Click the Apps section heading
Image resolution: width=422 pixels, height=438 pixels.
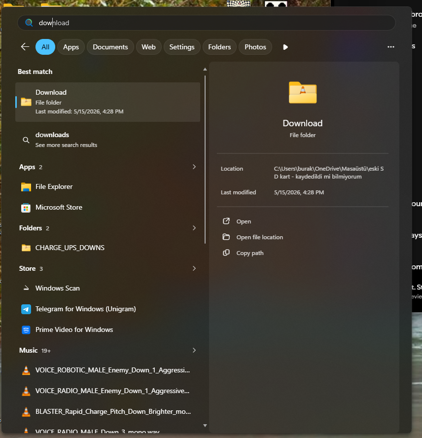tap(27, 167)
